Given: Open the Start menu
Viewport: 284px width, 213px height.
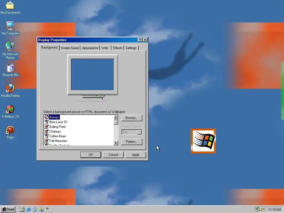Looking at the screenshot, I should pos(8,209).
